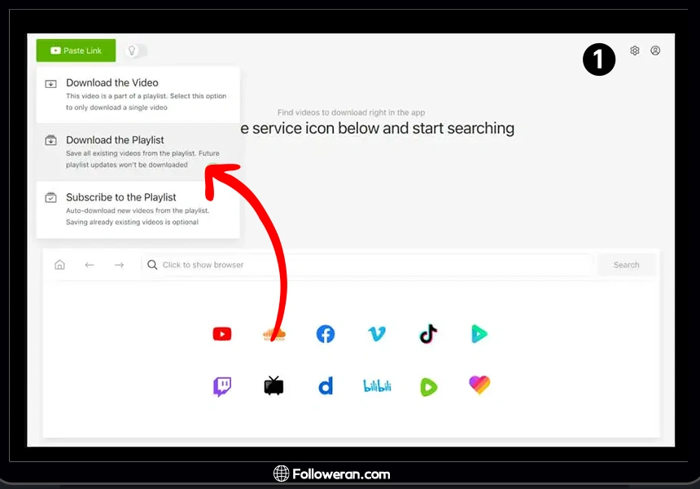Open the Vimeo service icon
The height and width of the screenshot is (489, 700).
click(x=377, y=333)
